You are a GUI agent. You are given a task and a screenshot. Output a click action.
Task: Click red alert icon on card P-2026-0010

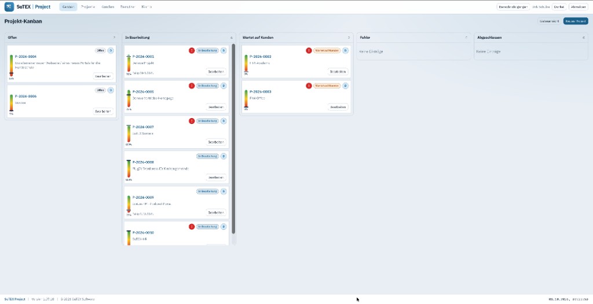(192, 226)
